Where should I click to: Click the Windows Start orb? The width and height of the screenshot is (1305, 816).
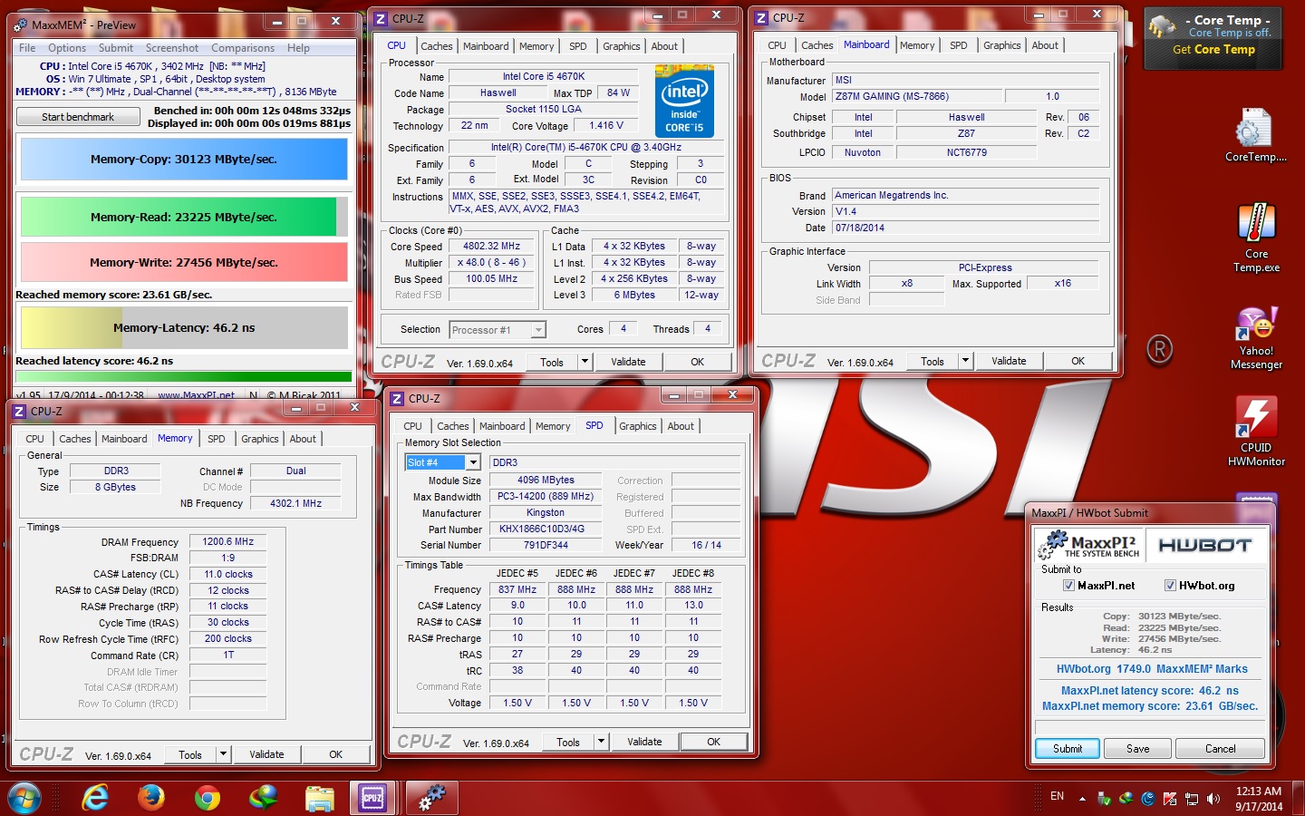(24, 798)
